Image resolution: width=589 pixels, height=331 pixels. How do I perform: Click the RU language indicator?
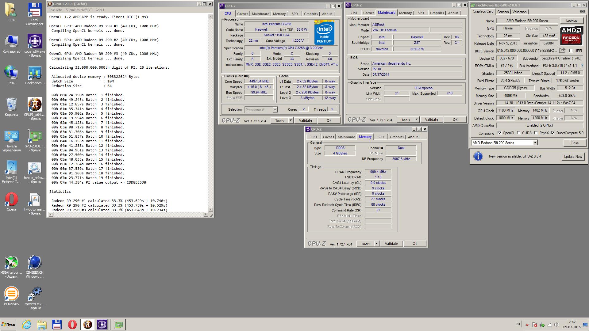tap(518, 324)
